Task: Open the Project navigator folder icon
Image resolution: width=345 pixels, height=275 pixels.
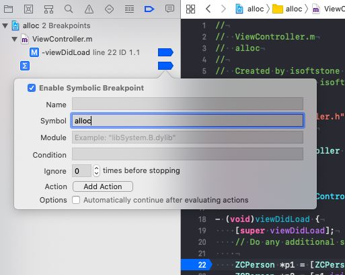Action: tap(9, 9)
